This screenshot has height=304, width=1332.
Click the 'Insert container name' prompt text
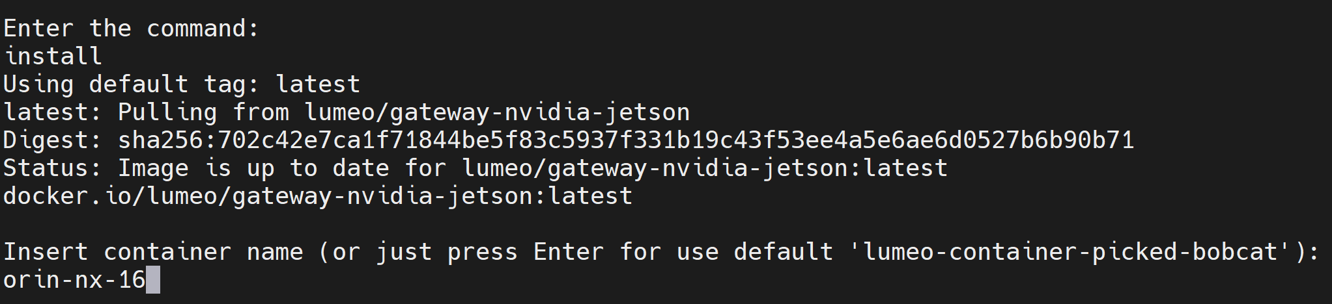pos(153,252)
